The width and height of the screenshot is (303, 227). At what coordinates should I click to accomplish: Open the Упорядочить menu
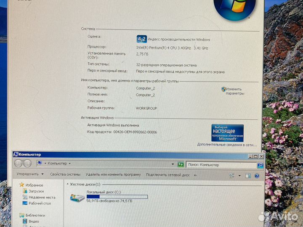(x=30, y=174)
